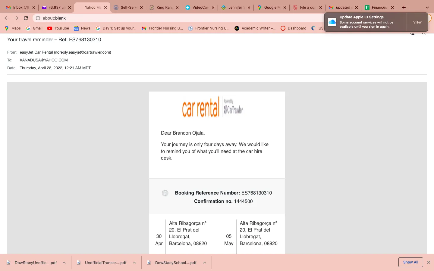Screen dimensions: 434x271
Task: Open the Dashboard bookmark
Action: click(293, 28)
